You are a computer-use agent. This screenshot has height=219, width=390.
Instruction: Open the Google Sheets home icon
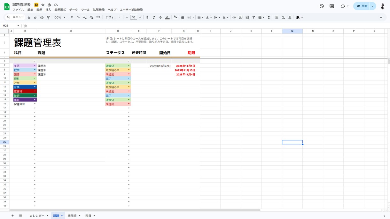pos(7,7)
